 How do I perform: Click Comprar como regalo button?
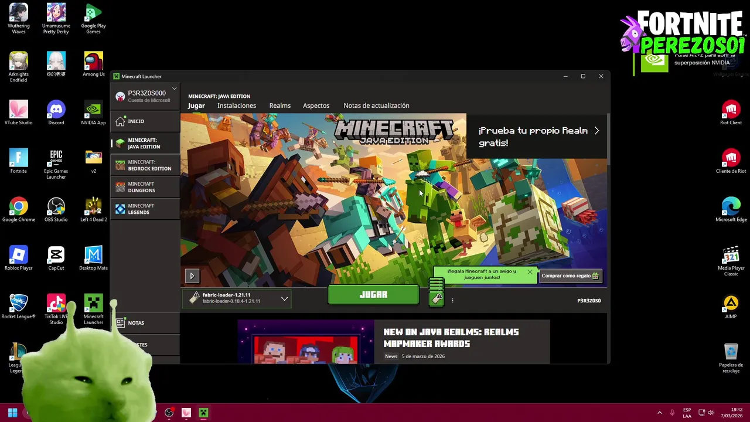(570, 275)
